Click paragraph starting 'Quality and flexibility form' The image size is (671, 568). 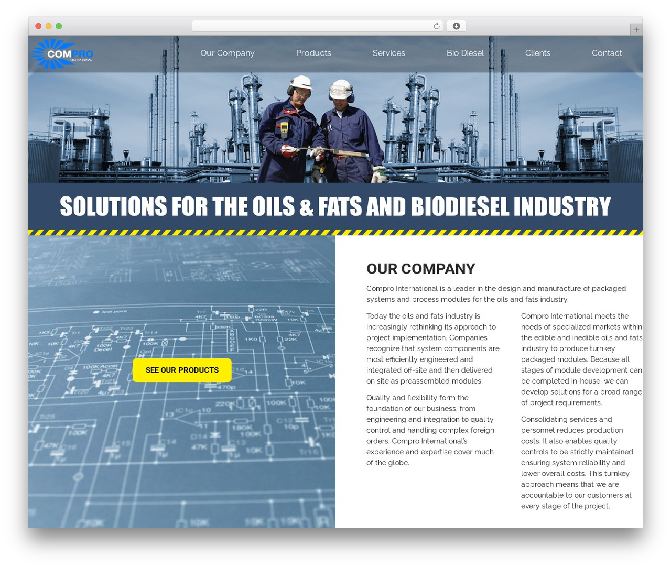[x=430, y=430]
